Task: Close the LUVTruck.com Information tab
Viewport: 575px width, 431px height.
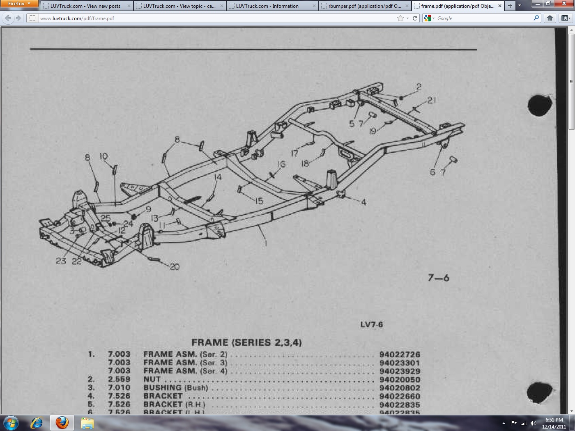Action: point(314,6)
